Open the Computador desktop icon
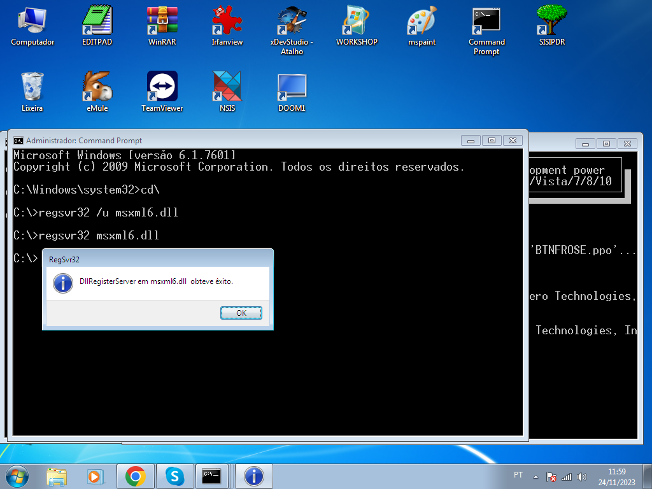Image resolution: width=652 pixels, height=489 pixels. (x=32, y=25)
